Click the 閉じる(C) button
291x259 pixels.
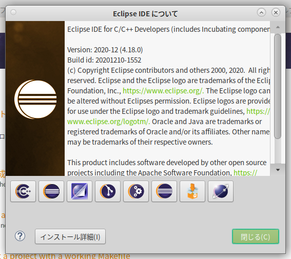(x=256, y=236)
